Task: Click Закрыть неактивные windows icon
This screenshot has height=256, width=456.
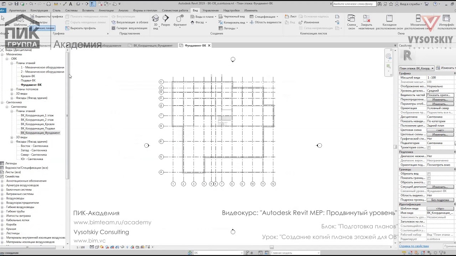Action: point(367,22)
